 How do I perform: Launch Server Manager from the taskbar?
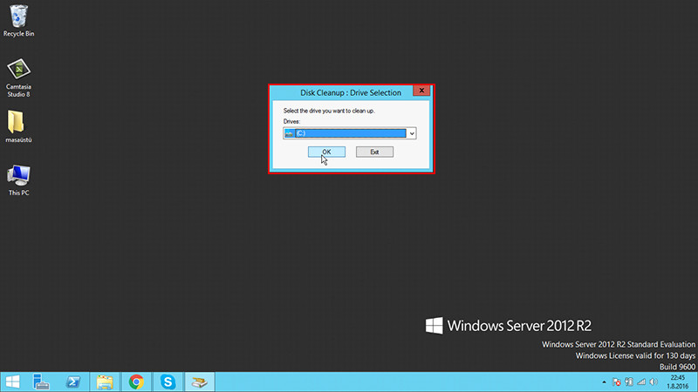pos(42,382)
